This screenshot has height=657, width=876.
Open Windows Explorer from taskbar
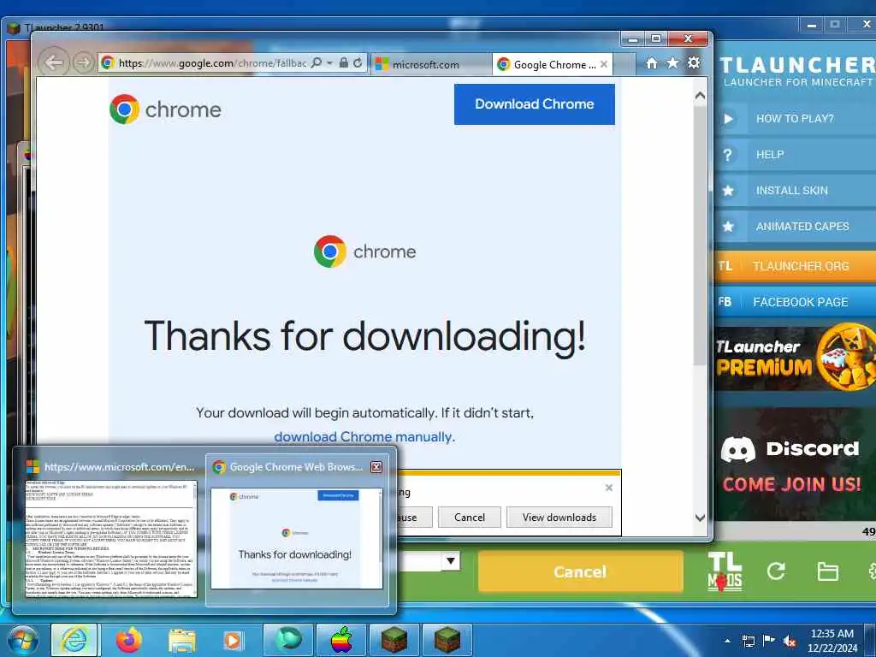click(181, 642)
